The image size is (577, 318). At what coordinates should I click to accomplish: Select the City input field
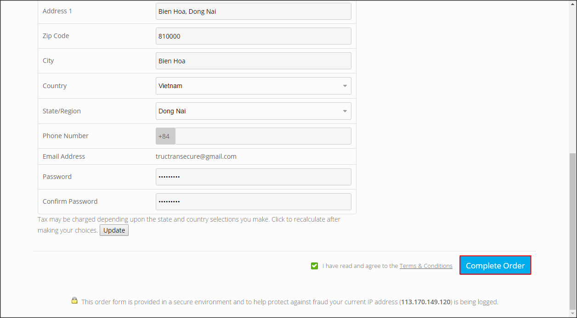tap(253, 61)
